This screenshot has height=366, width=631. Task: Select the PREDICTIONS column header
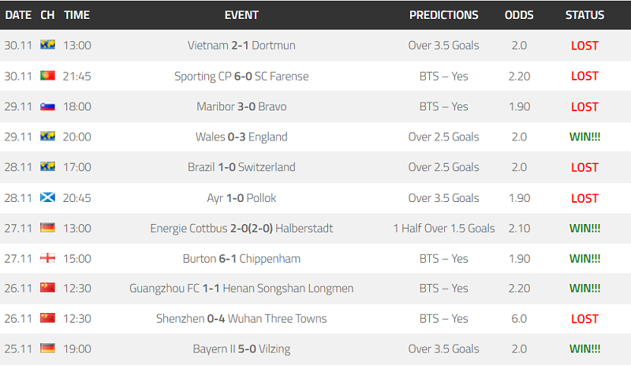[444, 15]
